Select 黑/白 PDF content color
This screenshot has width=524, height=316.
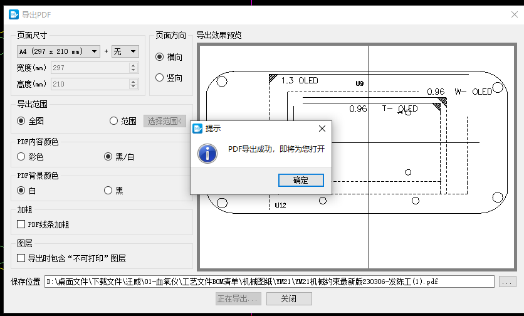click(119, 157)
